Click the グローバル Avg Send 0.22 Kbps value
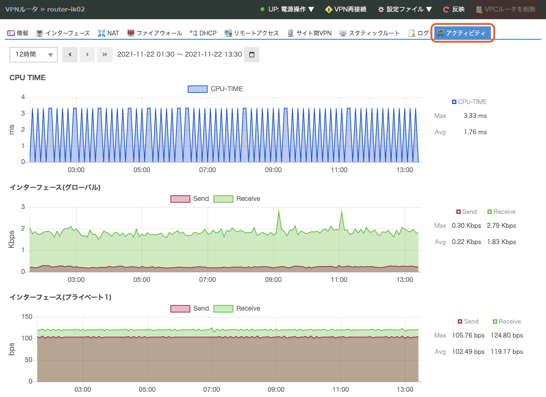Screen dimensions: 546x397 click(x=466, y=242)
